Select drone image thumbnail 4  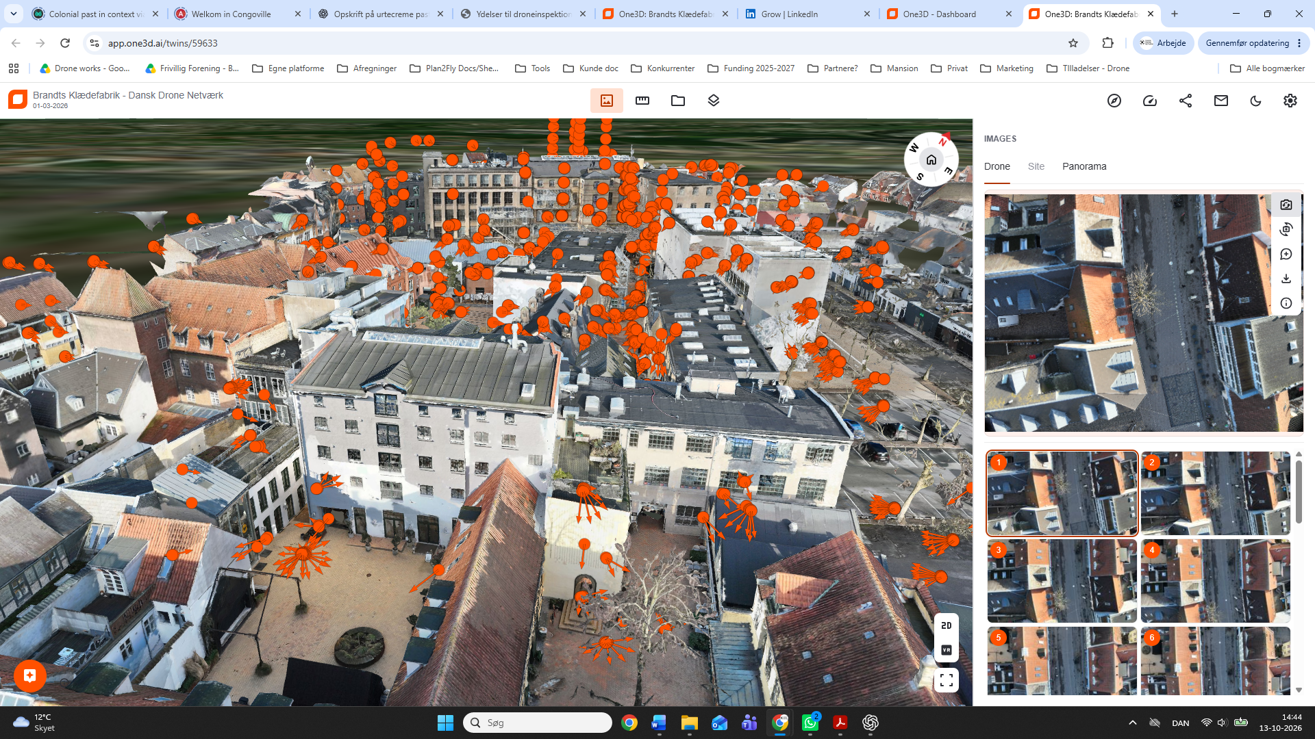point(1216,581)
